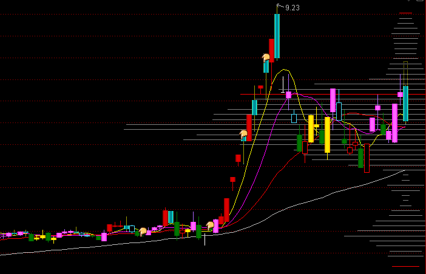Click the small flag marker above the peak candle
The height and width of the screenshot is (274, 426).
(279, 5)
